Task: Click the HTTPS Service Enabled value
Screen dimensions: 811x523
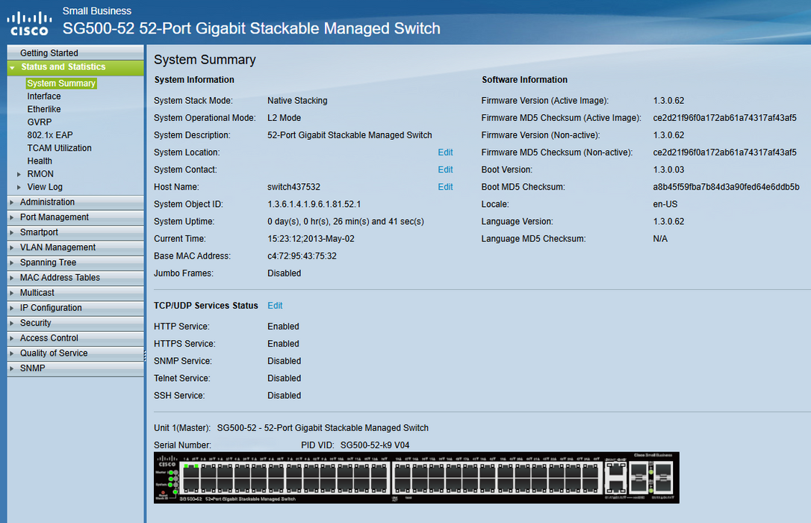Action: click(x=284, y=344)
